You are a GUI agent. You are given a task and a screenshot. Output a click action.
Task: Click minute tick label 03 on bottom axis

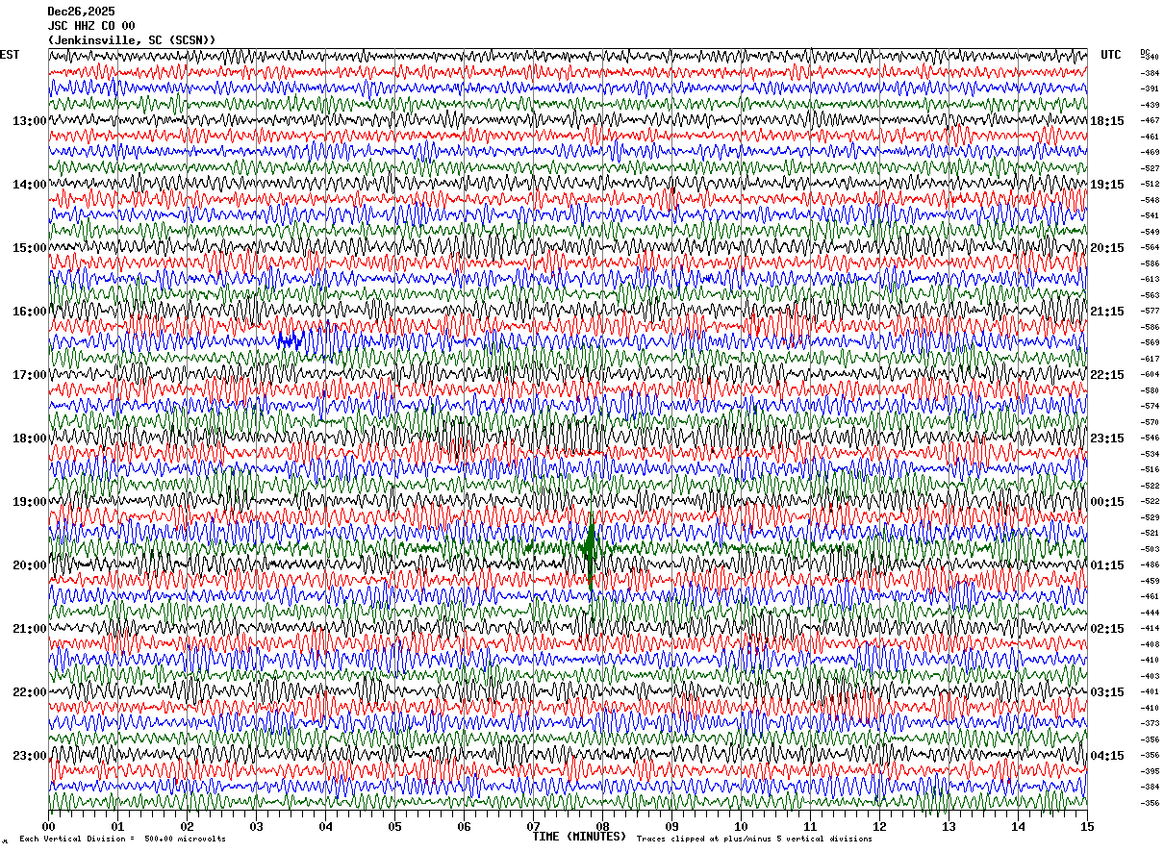pyautogui.click(x=257, y=826)
